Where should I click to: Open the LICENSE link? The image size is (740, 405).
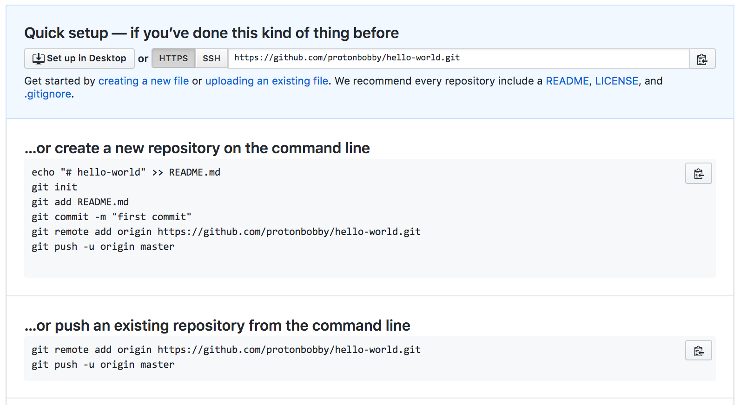pyautogui.click(x=616, y=81)
